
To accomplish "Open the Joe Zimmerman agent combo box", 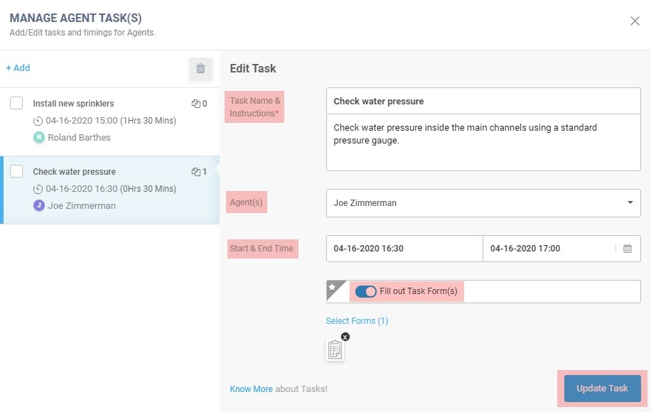I will [483, 203].
